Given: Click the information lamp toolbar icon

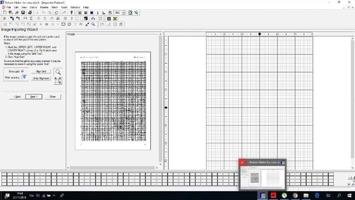Looking at the screenshot, I should (72, 13).
